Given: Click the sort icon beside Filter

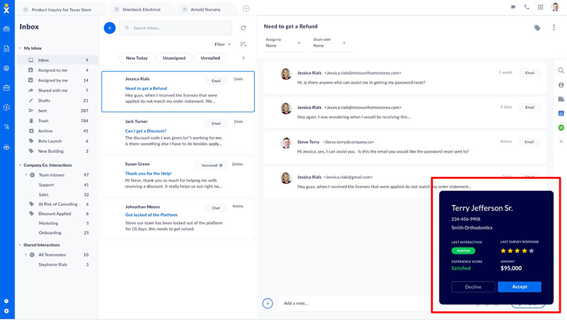Looking at the screenshot, I should coord(243,44).
